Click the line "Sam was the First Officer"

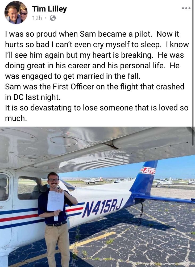click(95, 87)
